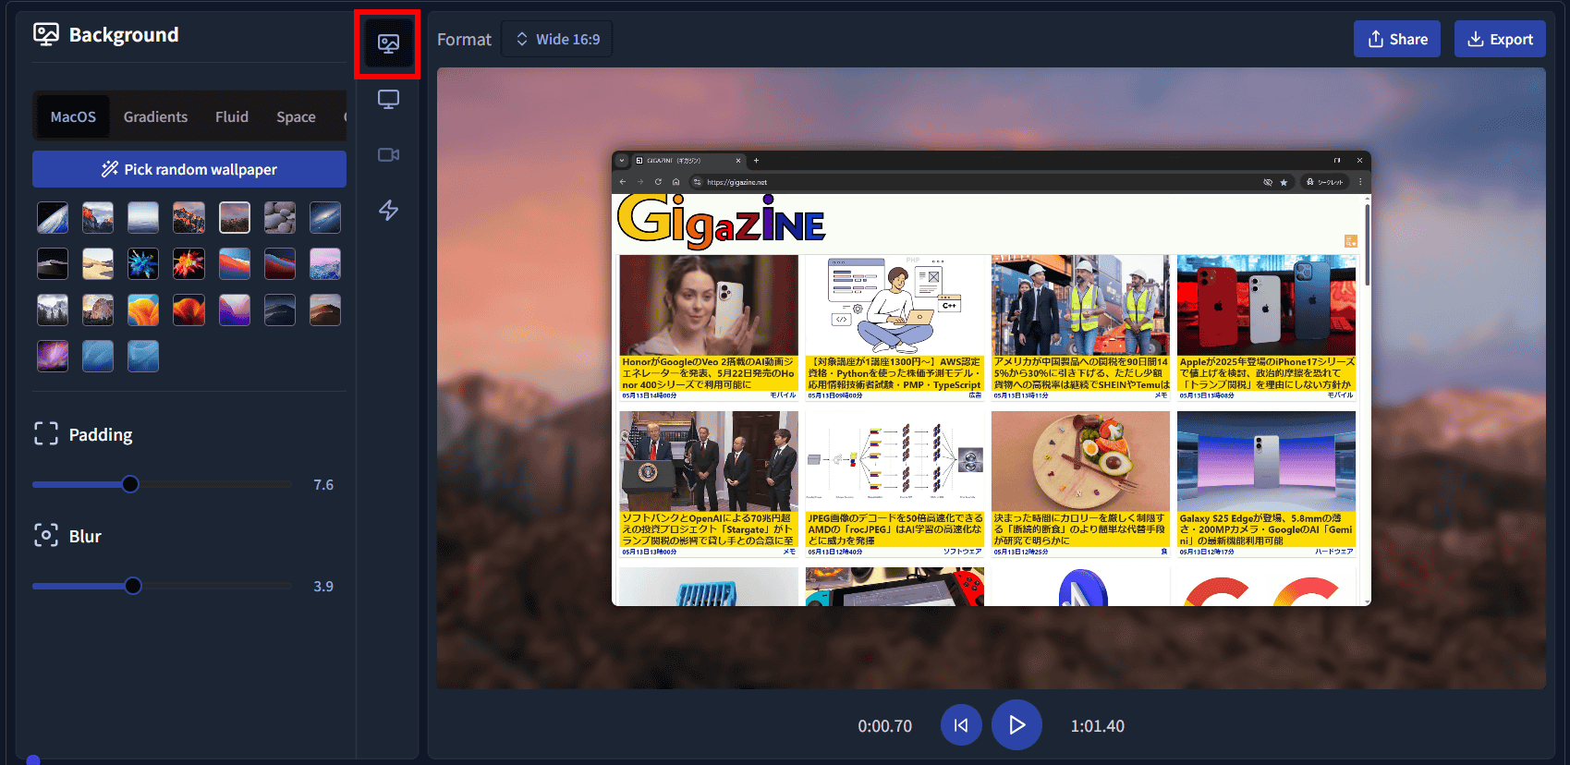1570x765 pixels.
Task: Click the Blur focus icon
Action: [x=46, y=536]
